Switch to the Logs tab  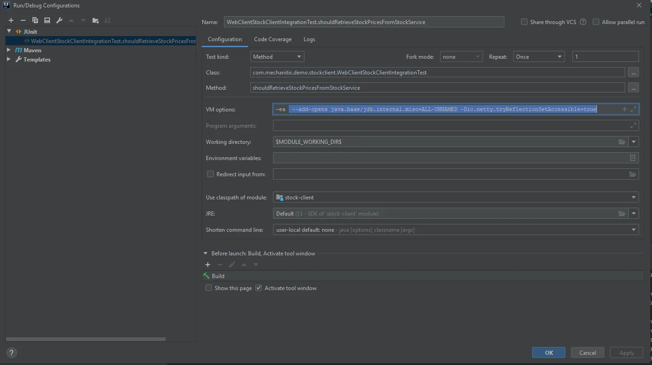point(309,39)
